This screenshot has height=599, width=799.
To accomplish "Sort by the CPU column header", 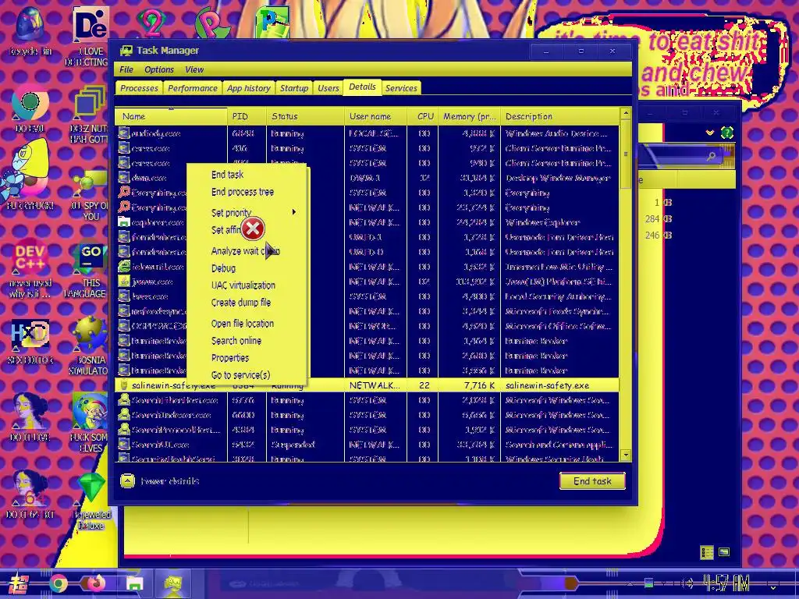I will 423,117.
